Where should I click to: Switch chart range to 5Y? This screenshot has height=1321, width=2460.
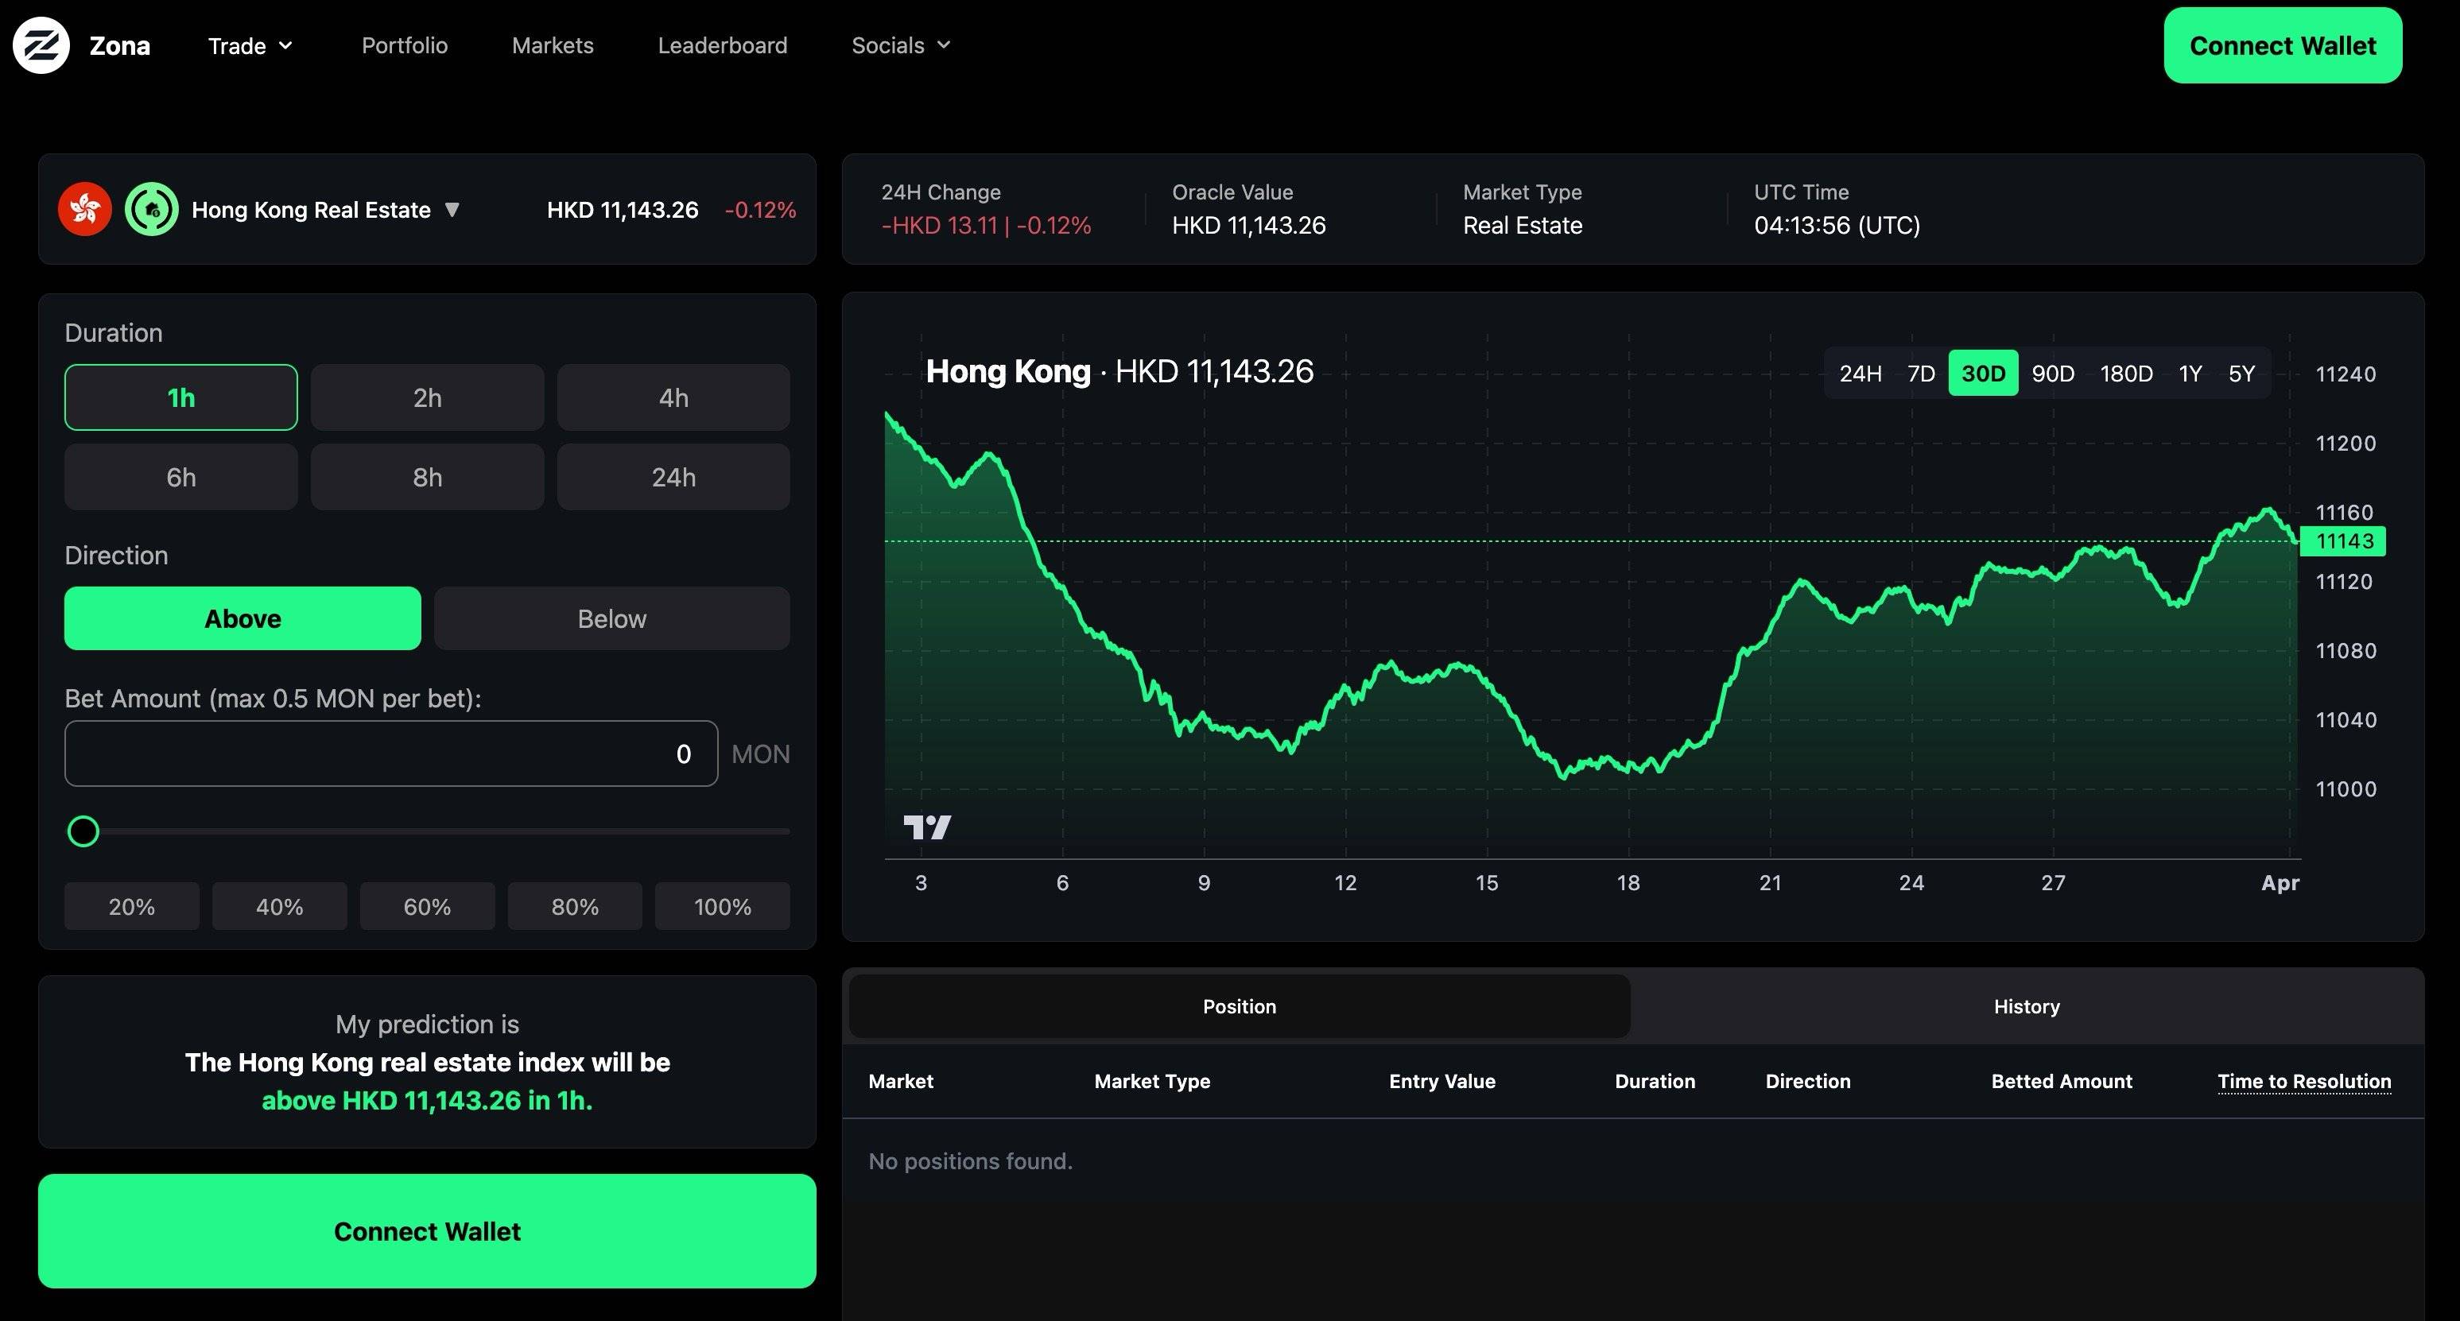click(x=2241, y=374)
